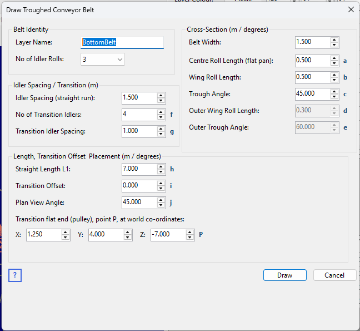This screenshot has height=331, width=360.
Task: Decrease Trough Angle with down arrow
Action: pyautogui.click(x=334, y=97)
